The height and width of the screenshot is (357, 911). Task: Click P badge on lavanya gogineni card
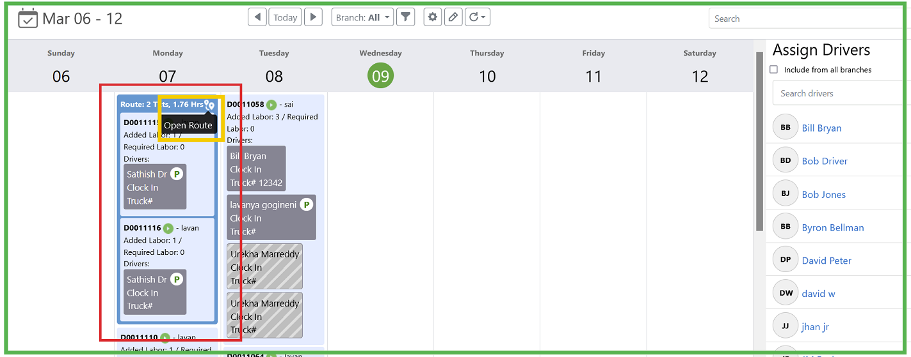[307, 205]
